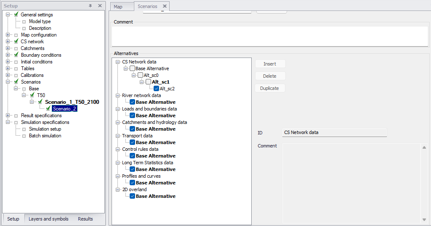The image size is (431, 226).
Task: Select the Base scenario tree item
Action: tap(34, 89)
